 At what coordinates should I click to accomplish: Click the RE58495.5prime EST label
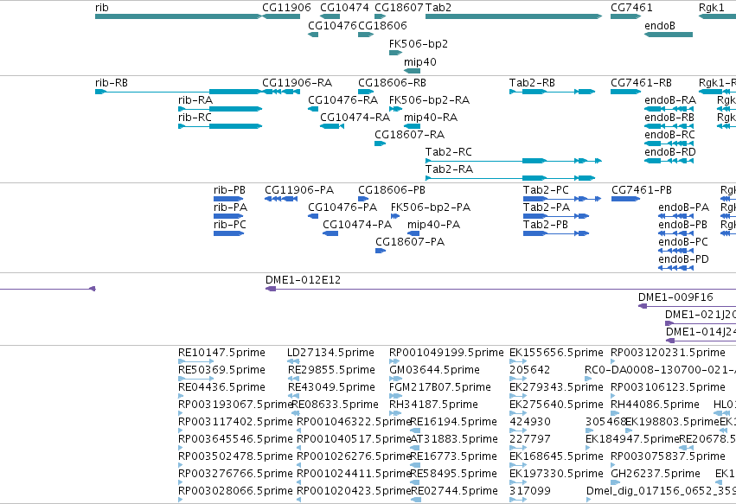tap(453, 474)
